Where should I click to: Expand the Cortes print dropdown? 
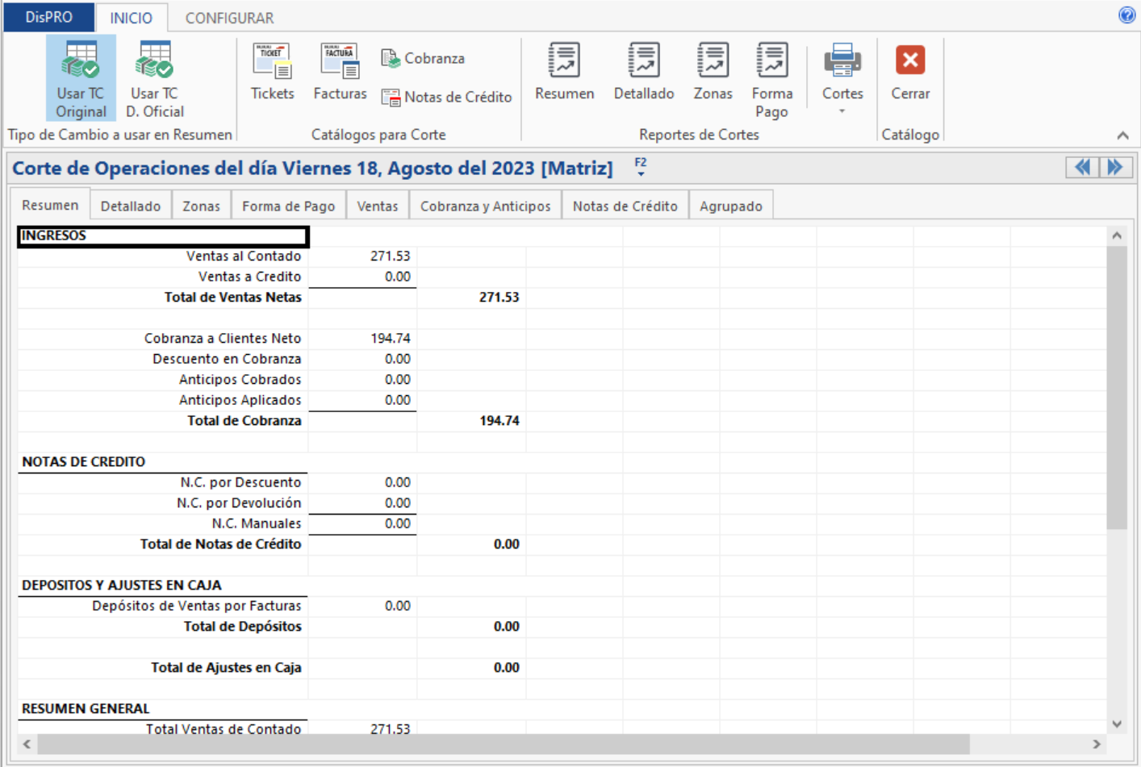click(x=842, y=110)
